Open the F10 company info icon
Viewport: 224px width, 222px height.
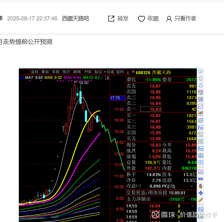pos(201,127)
